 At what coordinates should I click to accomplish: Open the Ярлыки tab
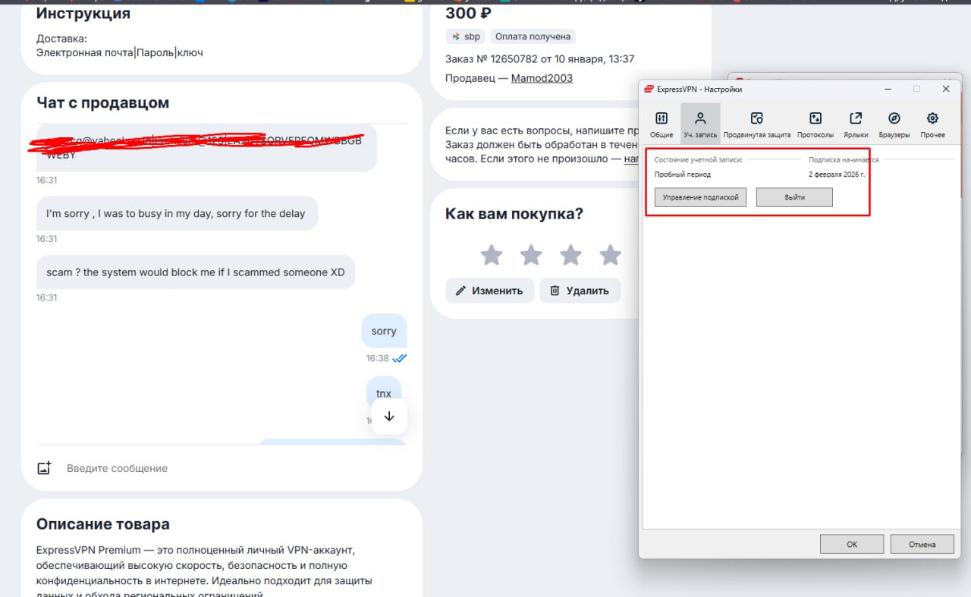point(856,124)
